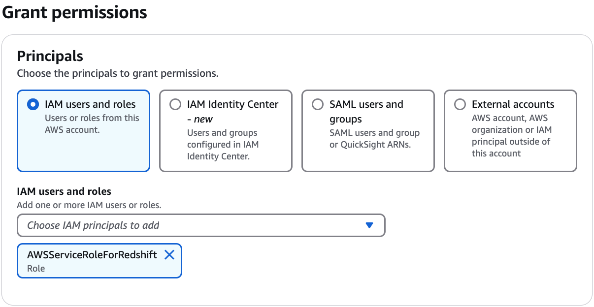Enable the External accounts option
The image size is (594, 307).
[x=460, y=104]
